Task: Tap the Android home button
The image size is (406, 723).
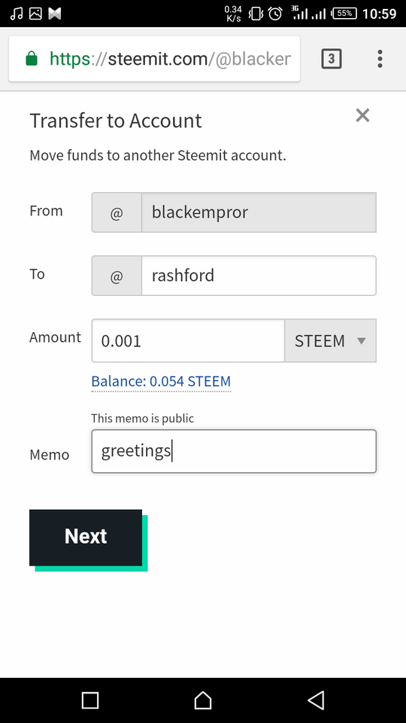Action: point(203,700)
